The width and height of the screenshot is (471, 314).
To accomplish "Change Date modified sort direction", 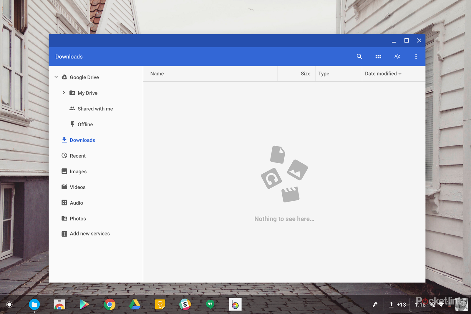I will click(x=400, y=74).
